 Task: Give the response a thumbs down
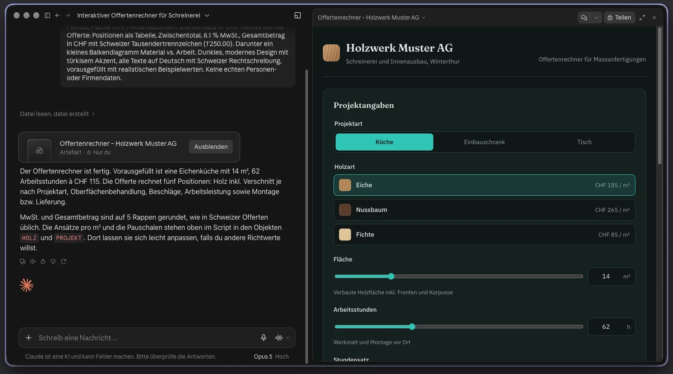point(53,261)
